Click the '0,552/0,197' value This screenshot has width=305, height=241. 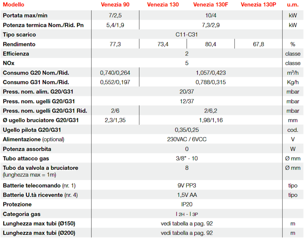(115, 83)
